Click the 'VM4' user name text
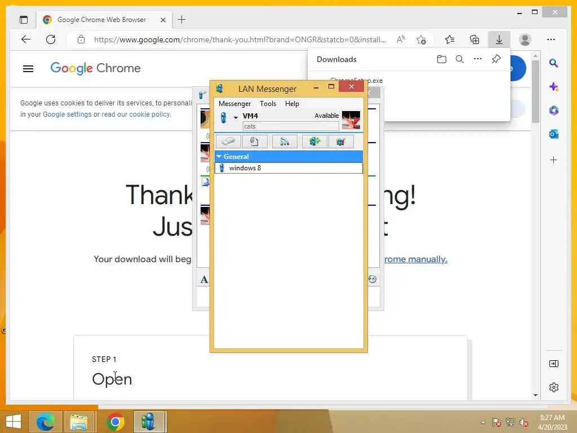This screenshot has width=577, height=433. click(x=250, y=116)
